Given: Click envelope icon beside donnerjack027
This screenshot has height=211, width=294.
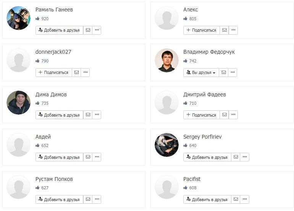Looking at the screenshot, I should 76,72.
